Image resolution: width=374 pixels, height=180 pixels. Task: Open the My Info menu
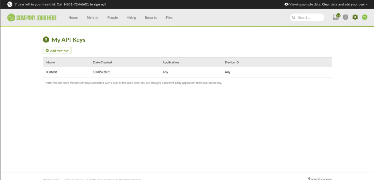[92, 17]
